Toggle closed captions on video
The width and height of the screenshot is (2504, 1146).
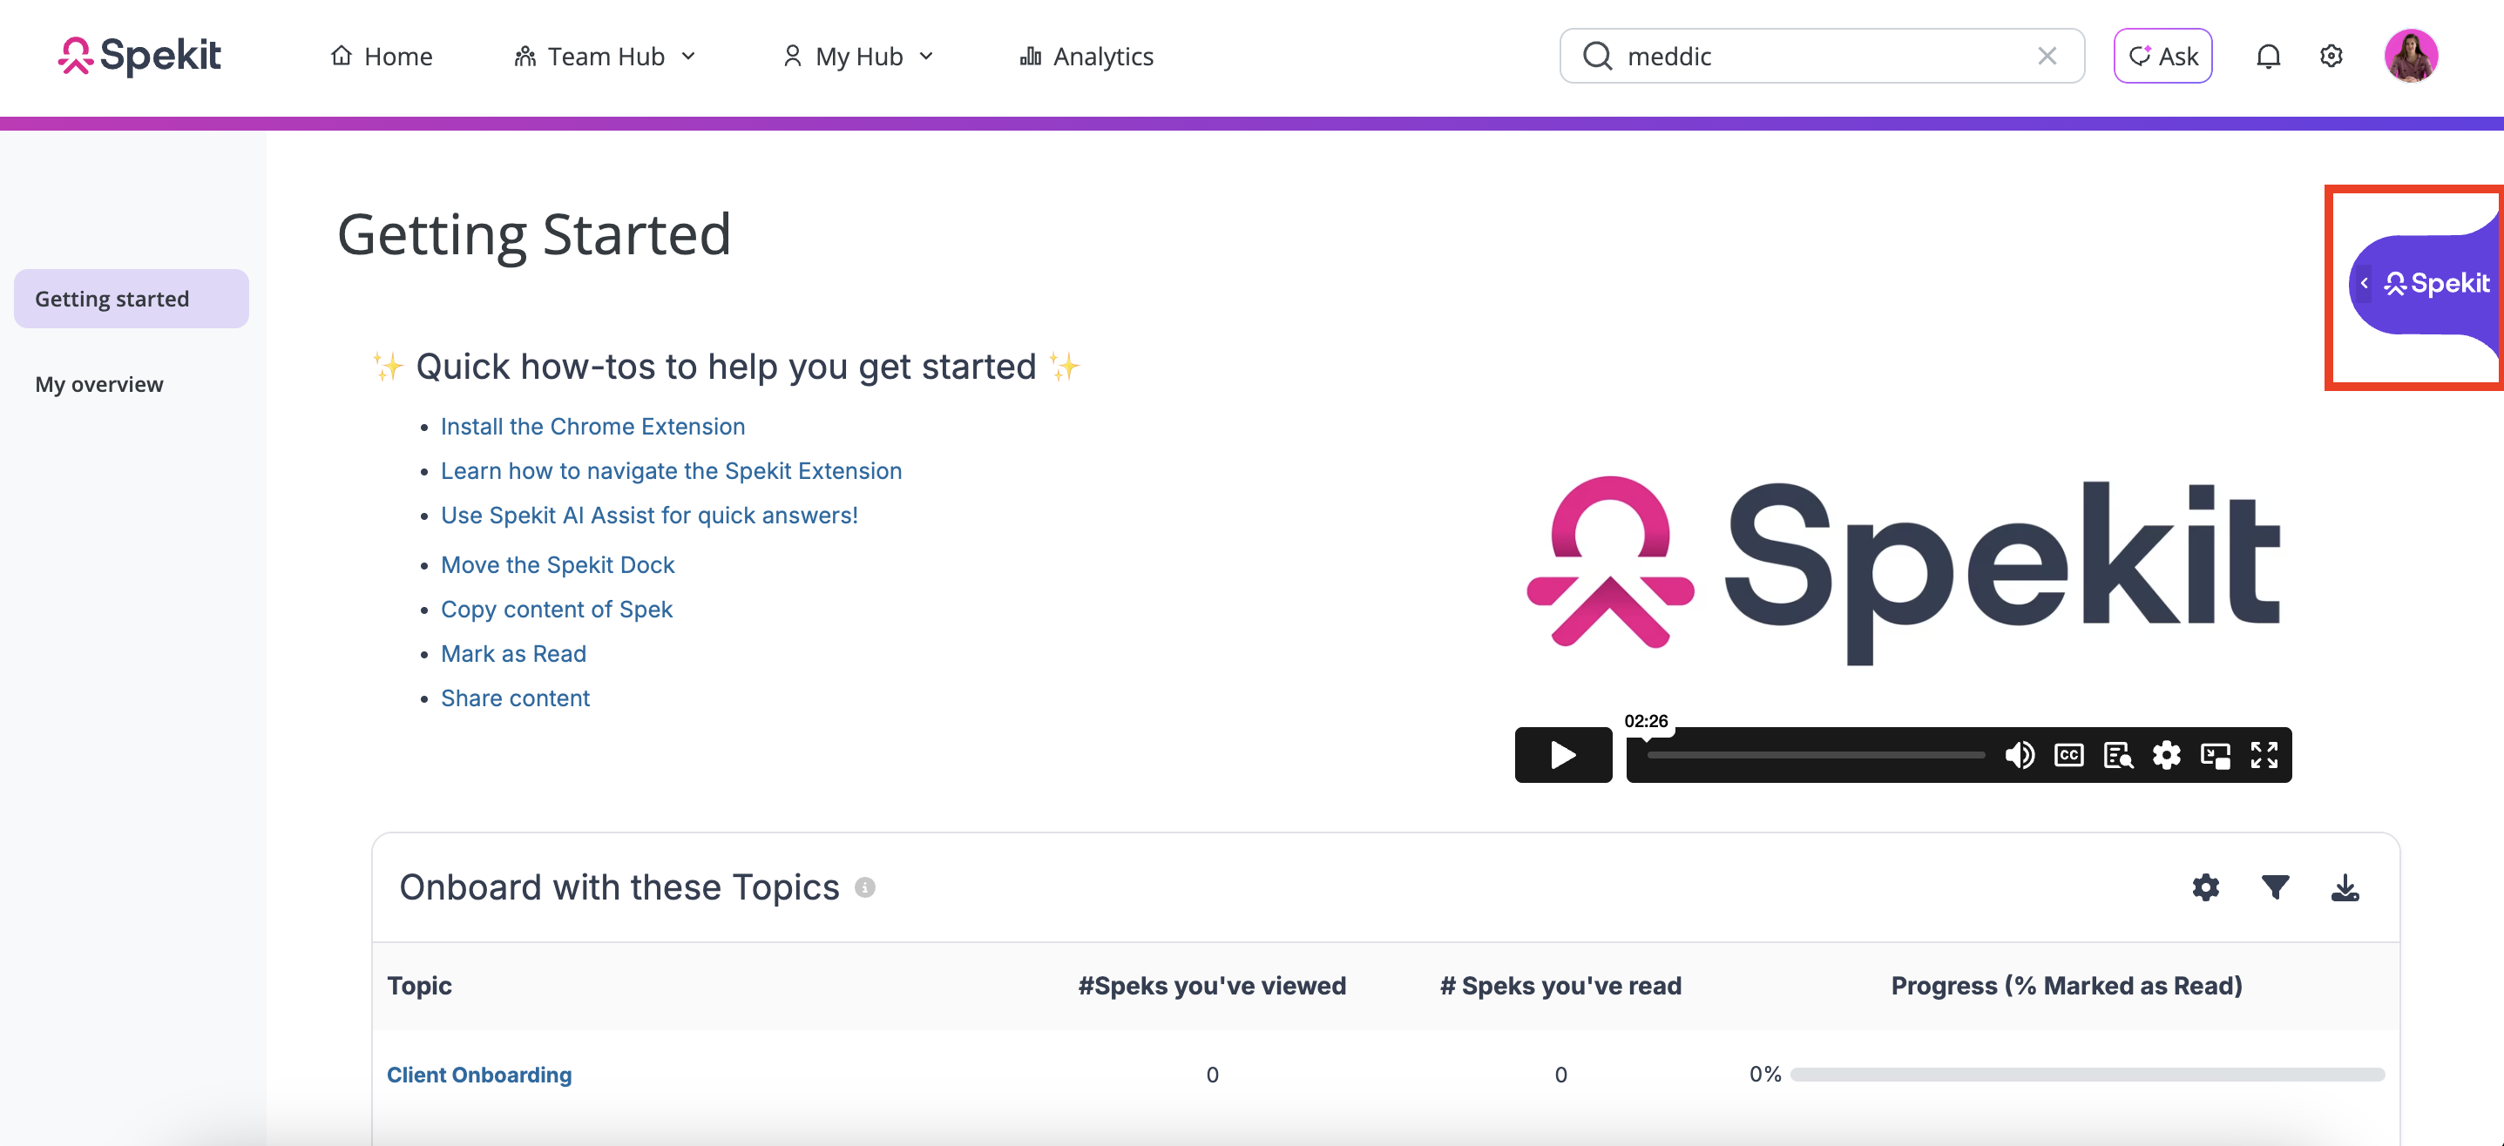[2068, 755]
